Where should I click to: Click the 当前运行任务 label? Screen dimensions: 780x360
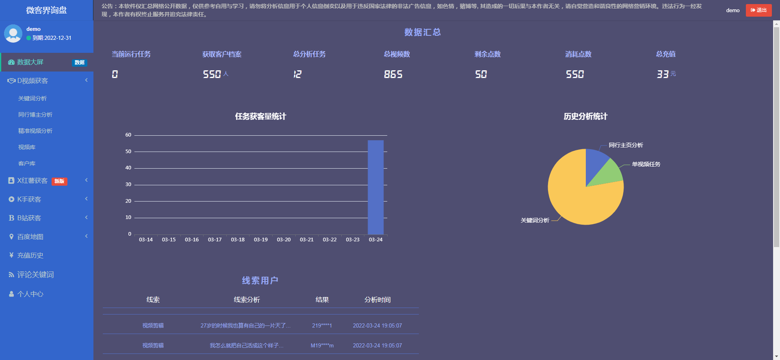tap(131, 54)
